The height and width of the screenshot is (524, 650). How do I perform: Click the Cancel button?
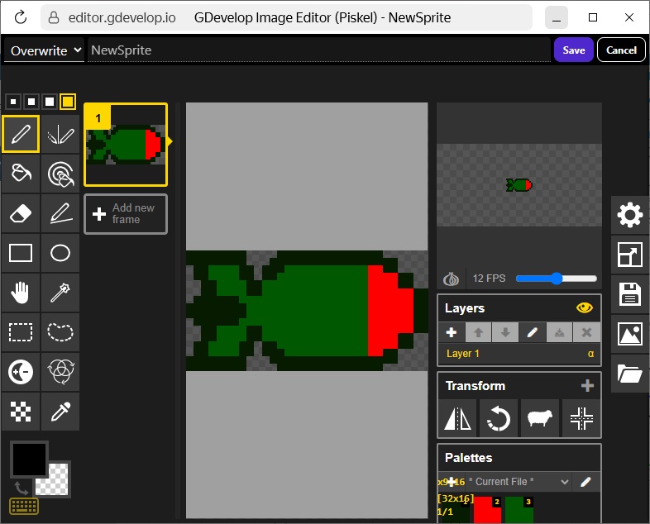621,50
